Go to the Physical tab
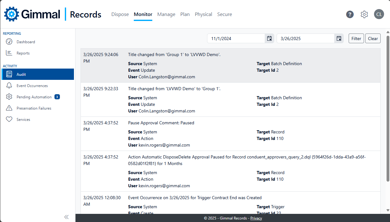The width and height of the screenshot is (390, 222). point(203,14)
